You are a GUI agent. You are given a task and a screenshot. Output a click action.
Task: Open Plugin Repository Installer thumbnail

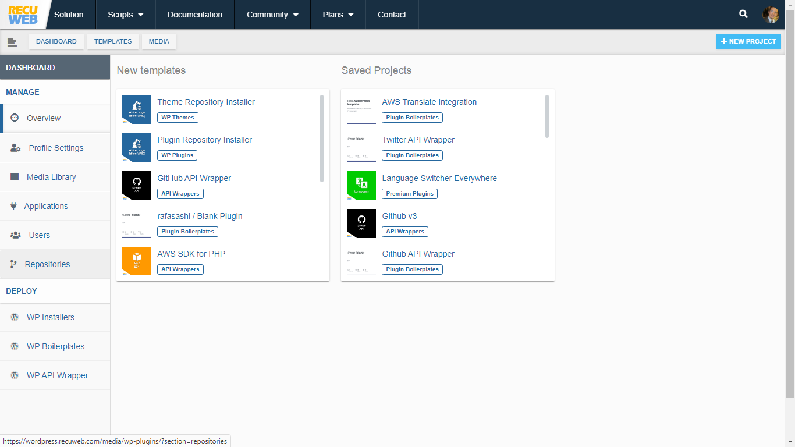[137, 147]
